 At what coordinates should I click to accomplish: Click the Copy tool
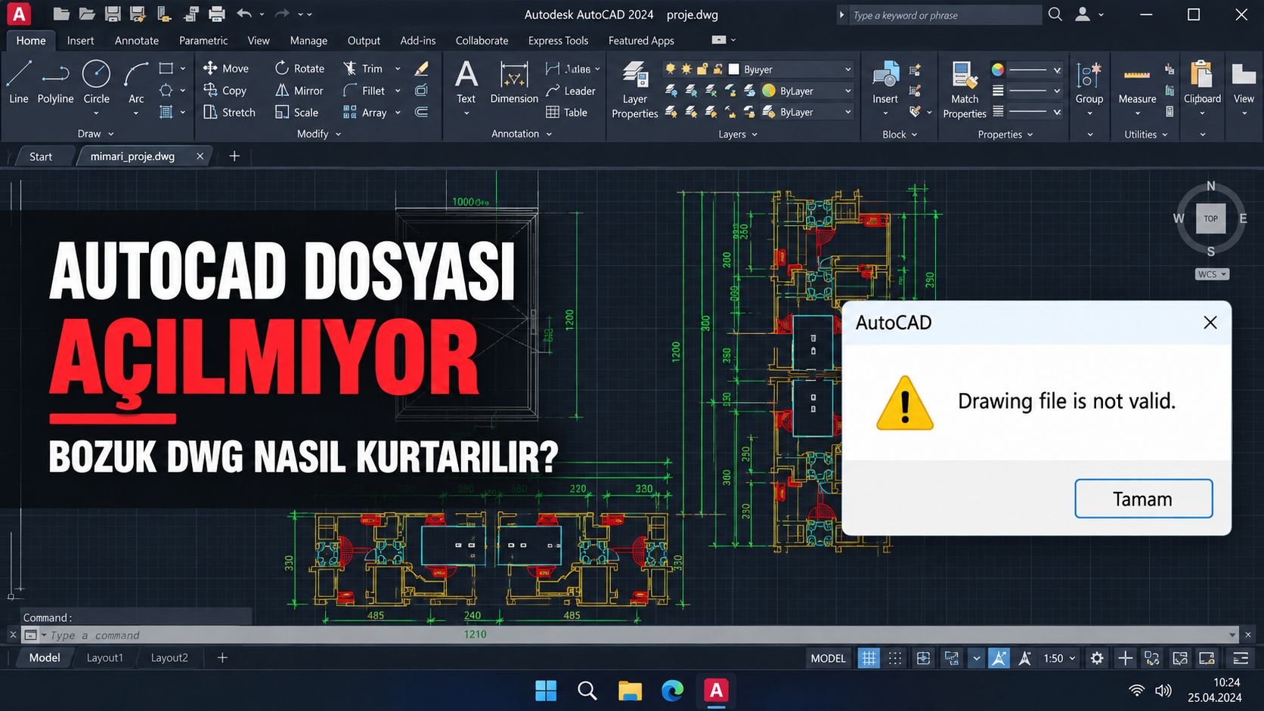tap(225, 90)
